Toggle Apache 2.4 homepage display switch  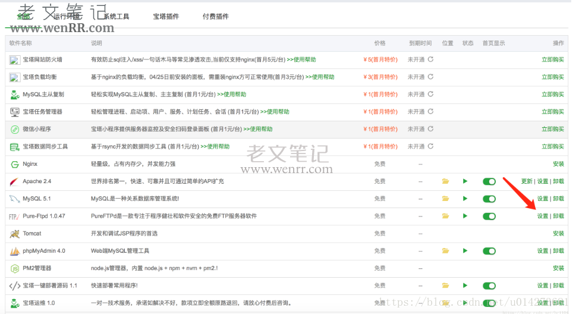(489, 181)
